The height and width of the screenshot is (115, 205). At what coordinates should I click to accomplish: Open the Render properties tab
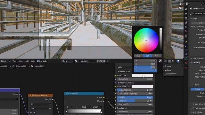pyautogui.click(x=186, y=14)
